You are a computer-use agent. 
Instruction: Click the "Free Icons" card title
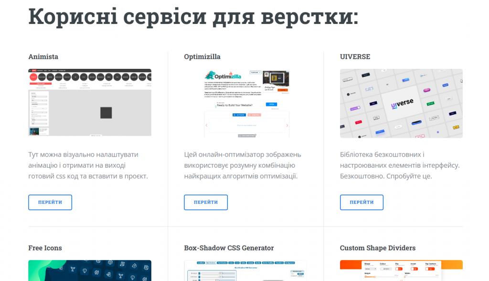pos(45,248)
